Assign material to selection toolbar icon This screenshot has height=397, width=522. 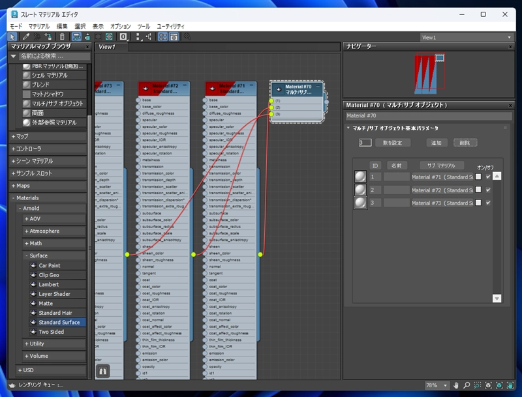[x=48, y=37]
